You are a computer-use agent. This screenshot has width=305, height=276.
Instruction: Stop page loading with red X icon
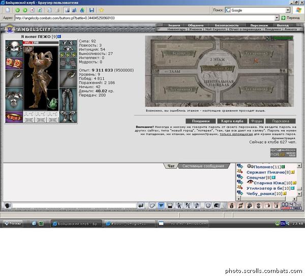(33, 10)
